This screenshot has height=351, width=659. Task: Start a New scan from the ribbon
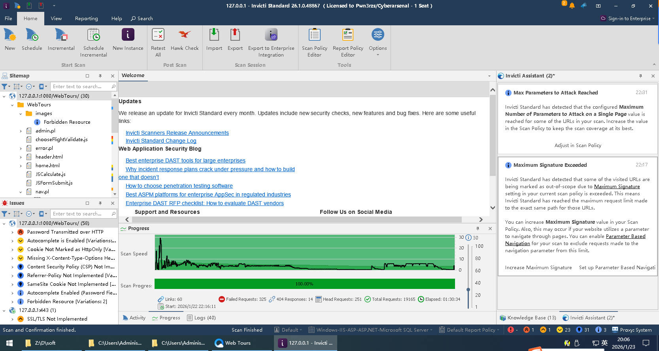click(10, 40)
